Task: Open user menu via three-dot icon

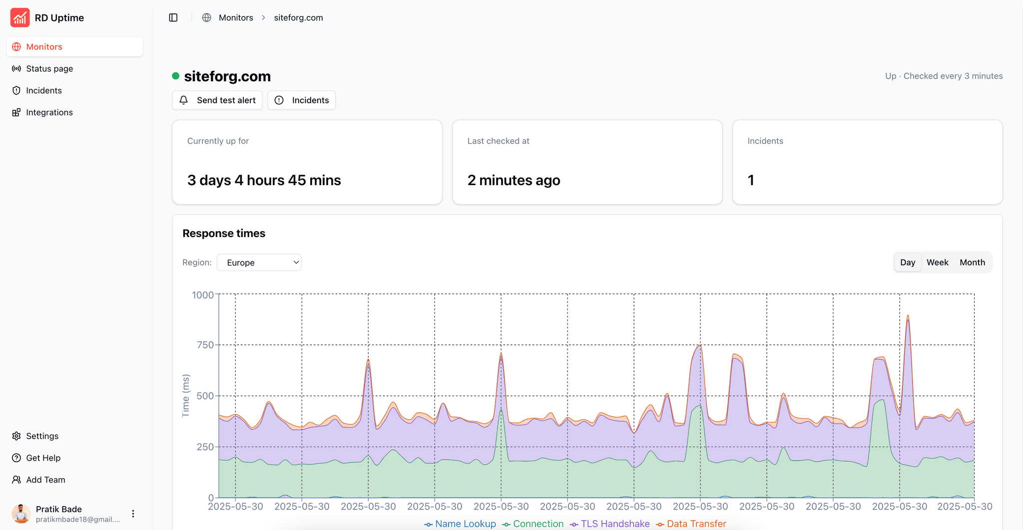Action: pyautogui.click(x=133, y=514)
